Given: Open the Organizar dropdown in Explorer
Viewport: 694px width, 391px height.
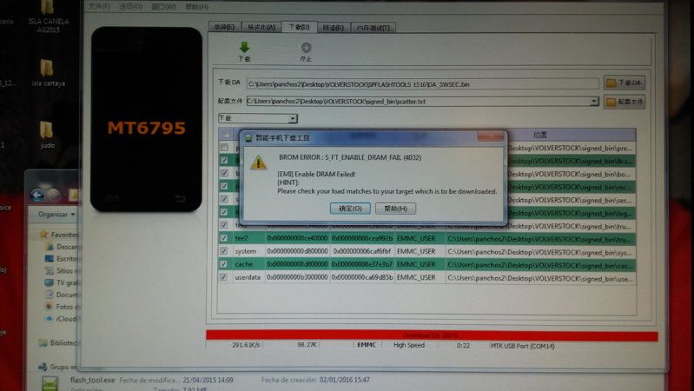Looking at the screenshot, I should pyautogui.click(x=56, y=215).
